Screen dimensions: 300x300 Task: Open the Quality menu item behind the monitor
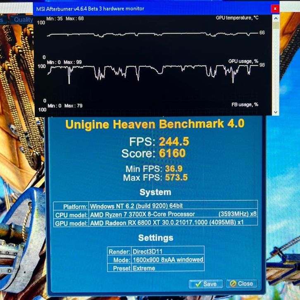23,19
